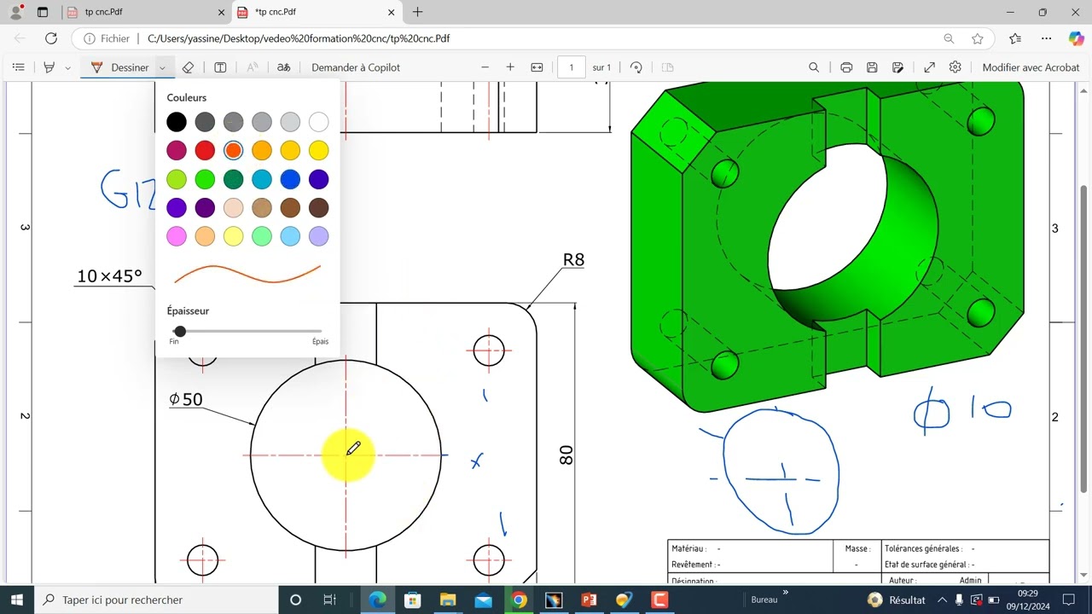This screenshot has width=1092, height=614.
Task: Enter full screen mode
Action: tap(930, 67)
